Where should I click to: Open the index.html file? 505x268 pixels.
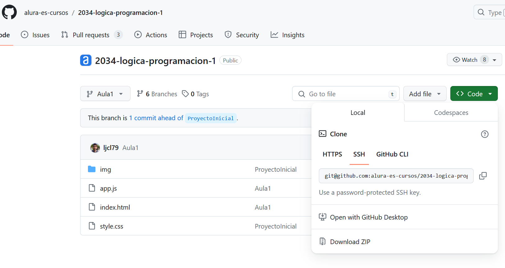pyautogui.click(x=115, y=207)
